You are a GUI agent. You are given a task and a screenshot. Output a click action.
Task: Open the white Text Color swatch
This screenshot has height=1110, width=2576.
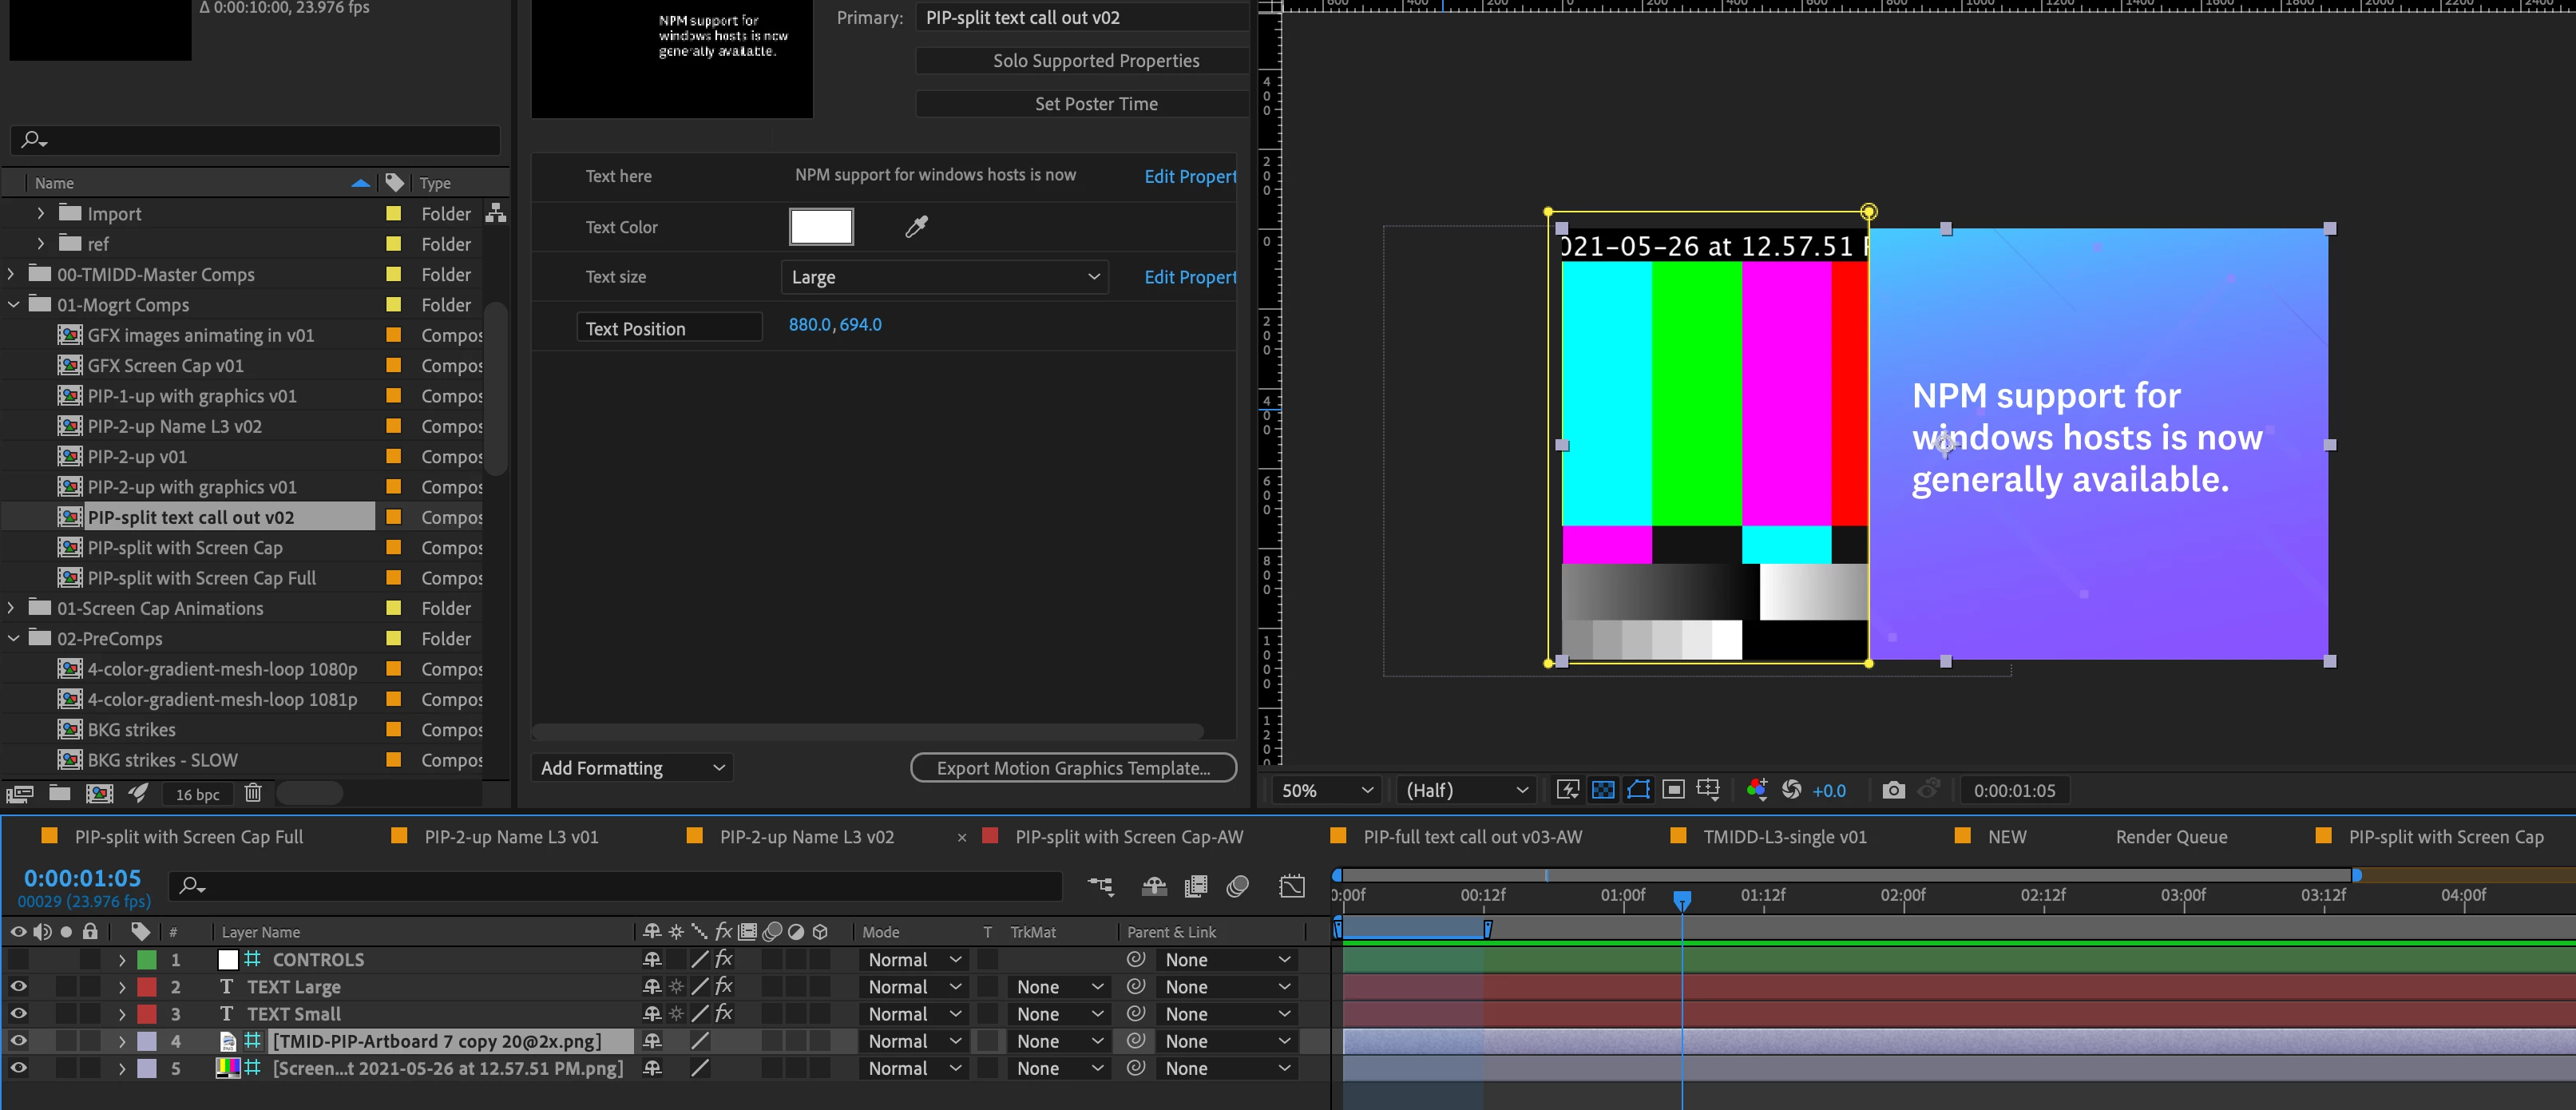pyautogui.click(x=821, y=227)
